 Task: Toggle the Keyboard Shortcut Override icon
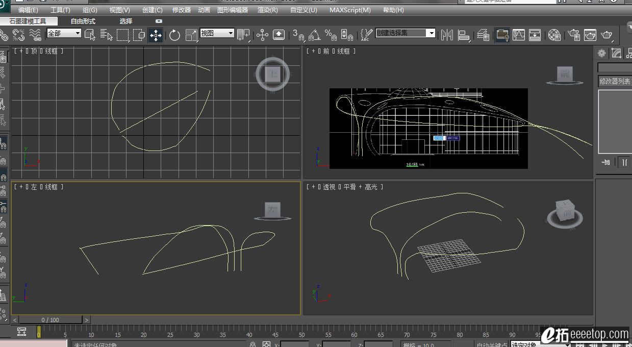279,35
